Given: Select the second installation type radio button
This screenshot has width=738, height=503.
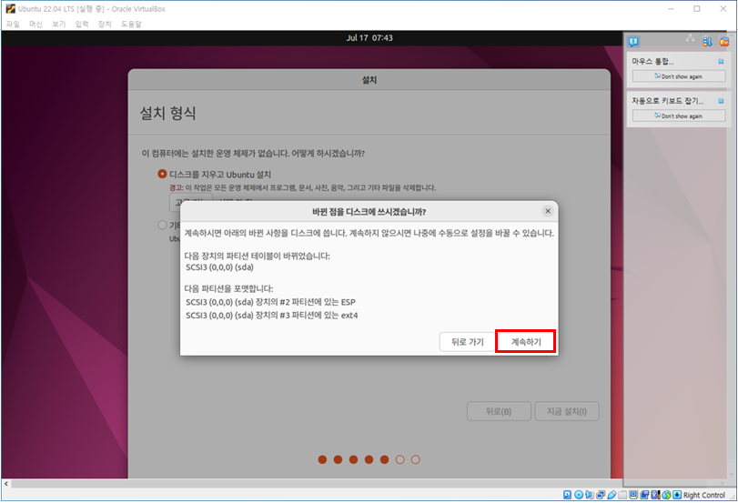Looking at the screenshot, I should pyautogui.click(x=162, y=225).
